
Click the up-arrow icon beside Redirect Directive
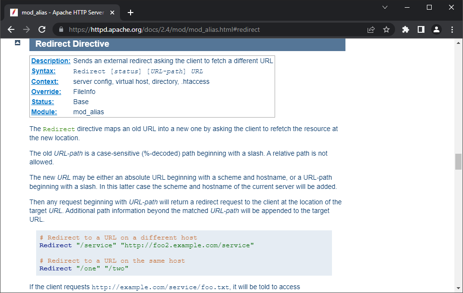tap(18, 43)
